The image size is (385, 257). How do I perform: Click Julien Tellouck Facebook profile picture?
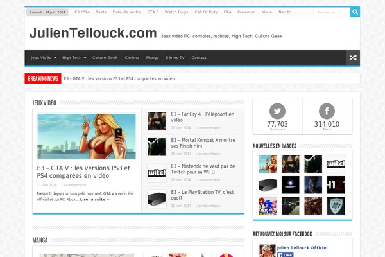click(x=268, y=251)
